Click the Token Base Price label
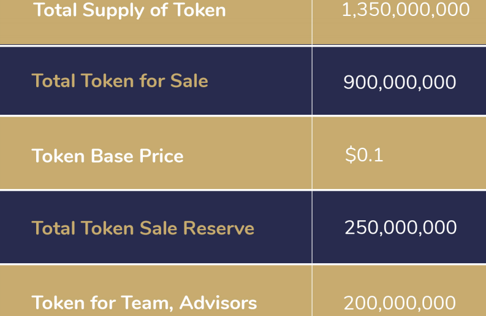This screenshot has width=486, height=316. (107, 155)
